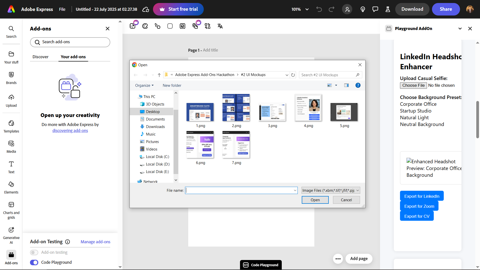Viewport: 480px width, 270px height.
Task: Click the Export for LinkedIn button
Action: (x=421, y=196)
